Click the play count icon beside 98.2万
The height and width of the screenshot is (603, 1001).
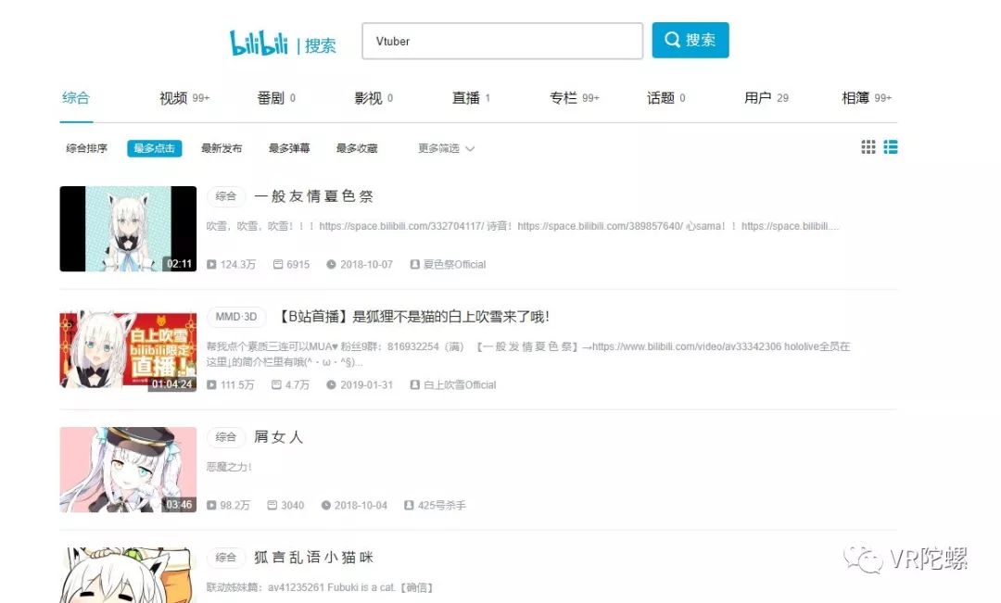[x=211, y=506]
